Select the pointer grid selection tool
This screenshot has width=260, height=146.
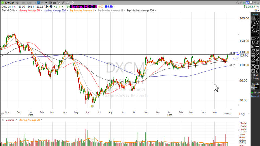pyautogui.click(x=253, y=18)
